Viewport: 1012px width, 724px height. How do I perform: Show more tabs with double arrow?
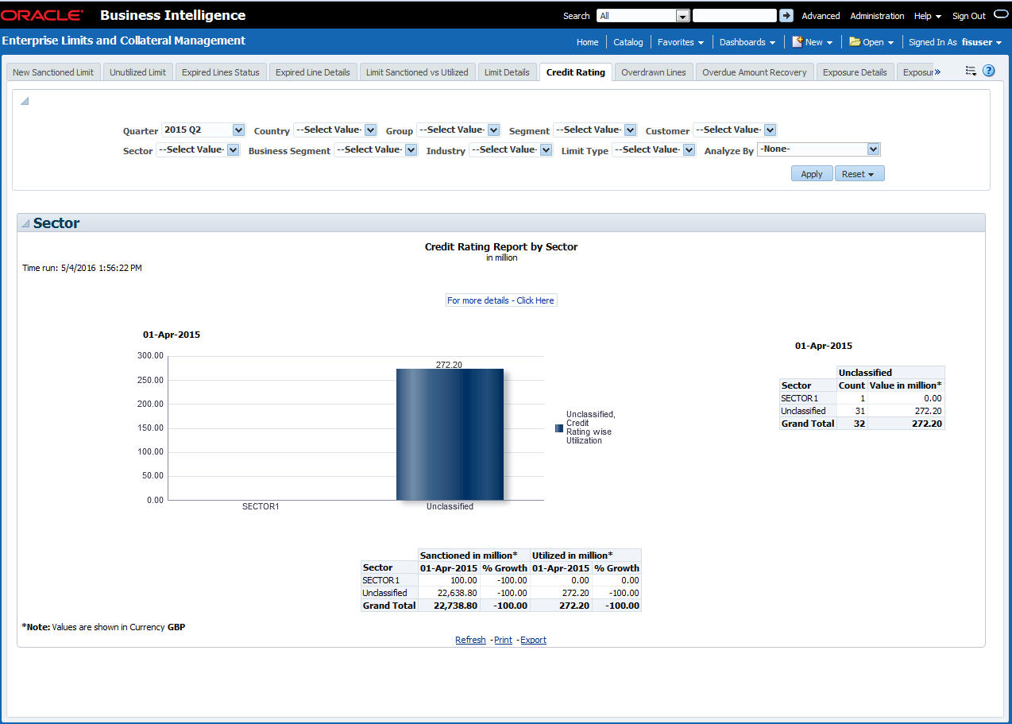(x=937, y=72)
